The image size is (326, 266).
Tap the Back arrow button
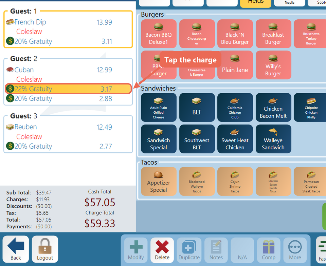[x=16, y=249]
